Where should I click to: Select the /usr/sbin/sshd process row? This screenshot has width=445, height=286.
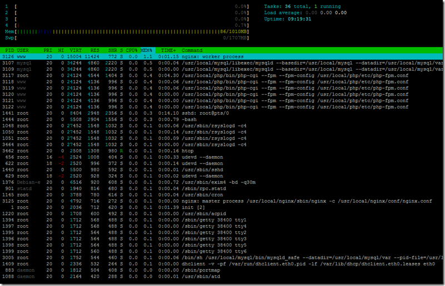(x=221, y=170)
